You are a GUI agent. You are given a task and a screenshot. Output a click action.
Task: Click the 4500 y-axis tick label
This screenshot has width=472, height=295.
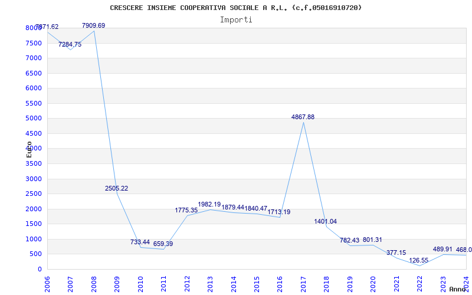pyautogui.click(x=34, y=133)
